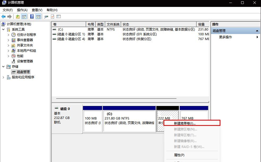Collapse the 存储 node arrow
Screen dimensions: 261x162
[x=3, y=67]
